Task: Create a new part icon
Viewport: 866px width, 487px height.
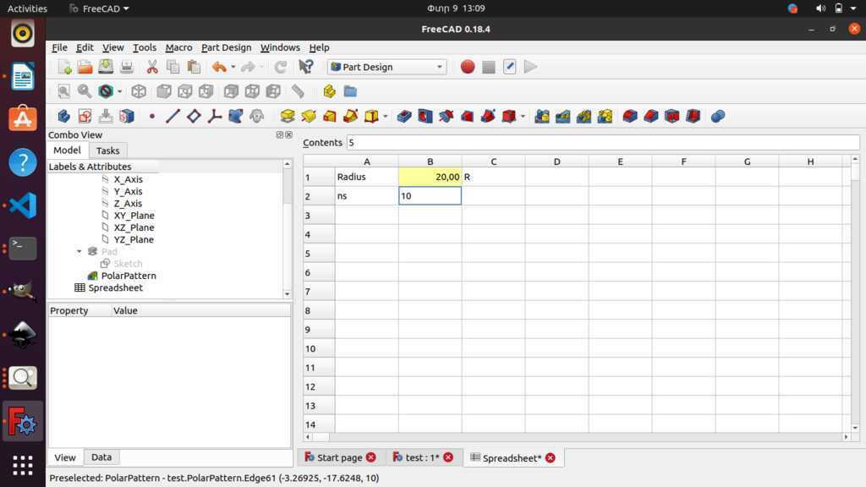Action: (329, 91)
